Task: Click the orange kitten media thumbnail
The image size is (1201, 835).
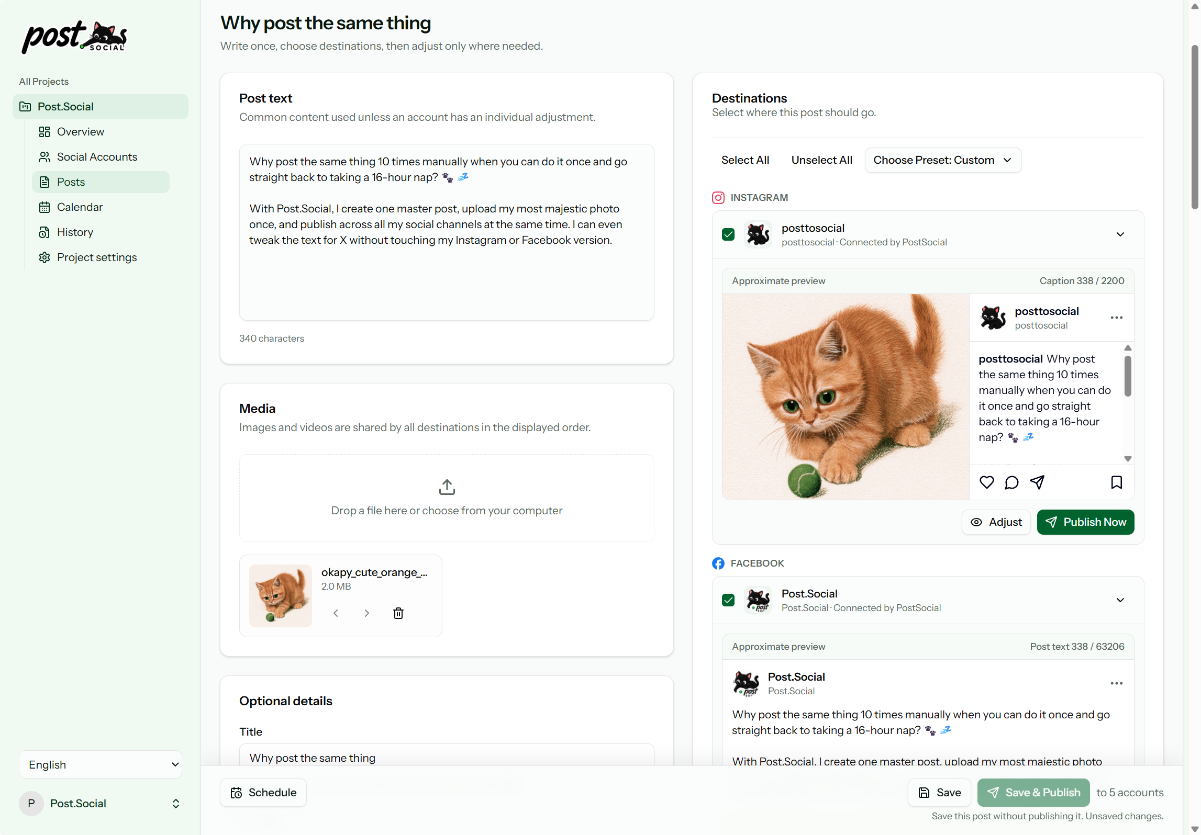Action: [x=281, y=596]
